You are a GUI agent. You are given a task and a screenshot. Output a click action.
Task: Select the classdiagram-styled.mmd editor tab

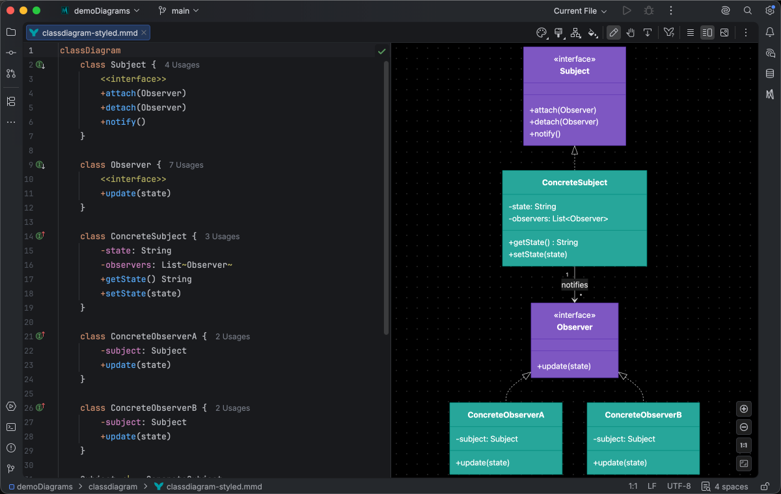click(x=89, y=32)
